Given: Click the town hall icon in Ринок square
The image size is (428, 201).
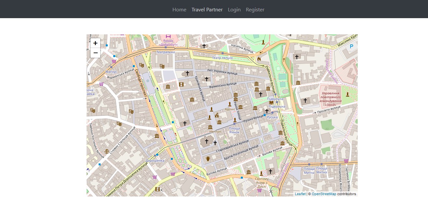Looking at the screenshot, I should pyautogui.click(x=217, y=115).
